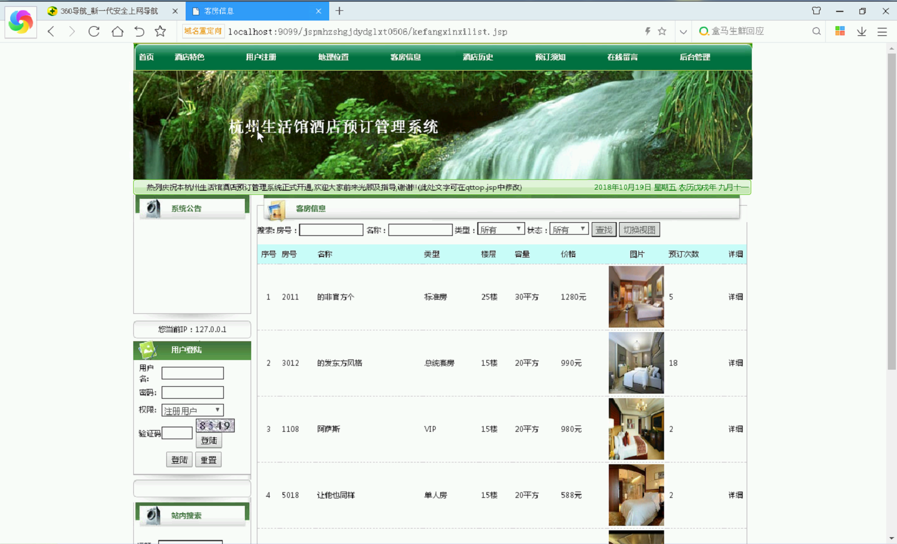Click 登陆 button beside 重置
Screen dimensions: 897x544
179,460
